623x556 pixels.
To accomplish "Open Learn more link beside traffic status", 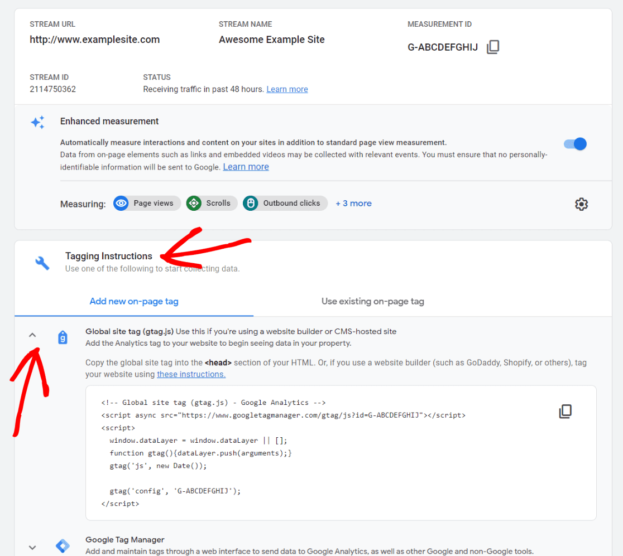I will click(287, 89).
